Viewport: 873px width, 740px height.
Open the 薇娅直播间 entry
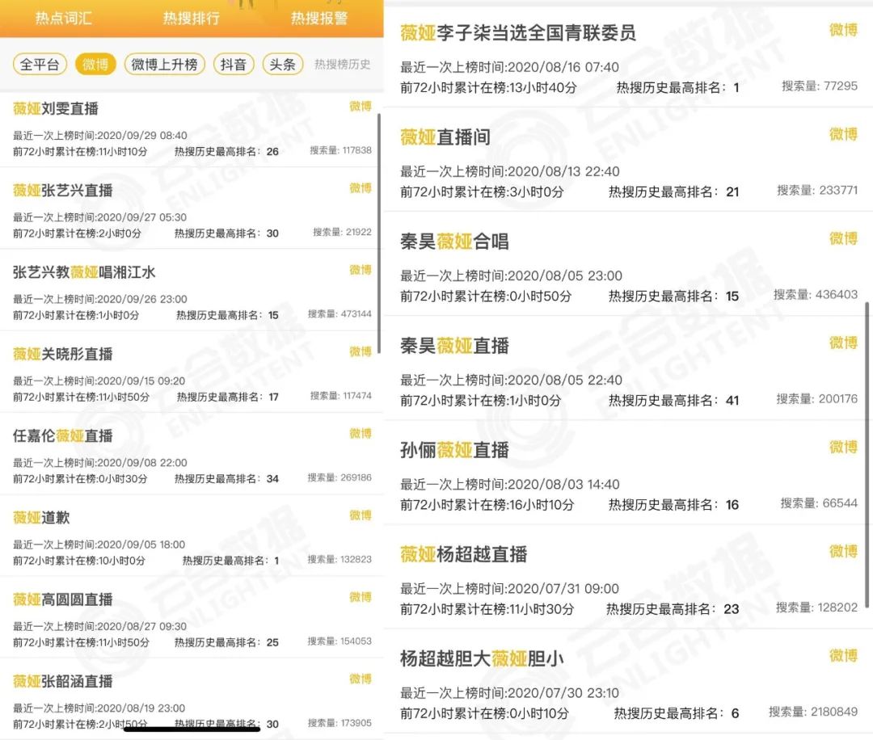click(628, 160)
